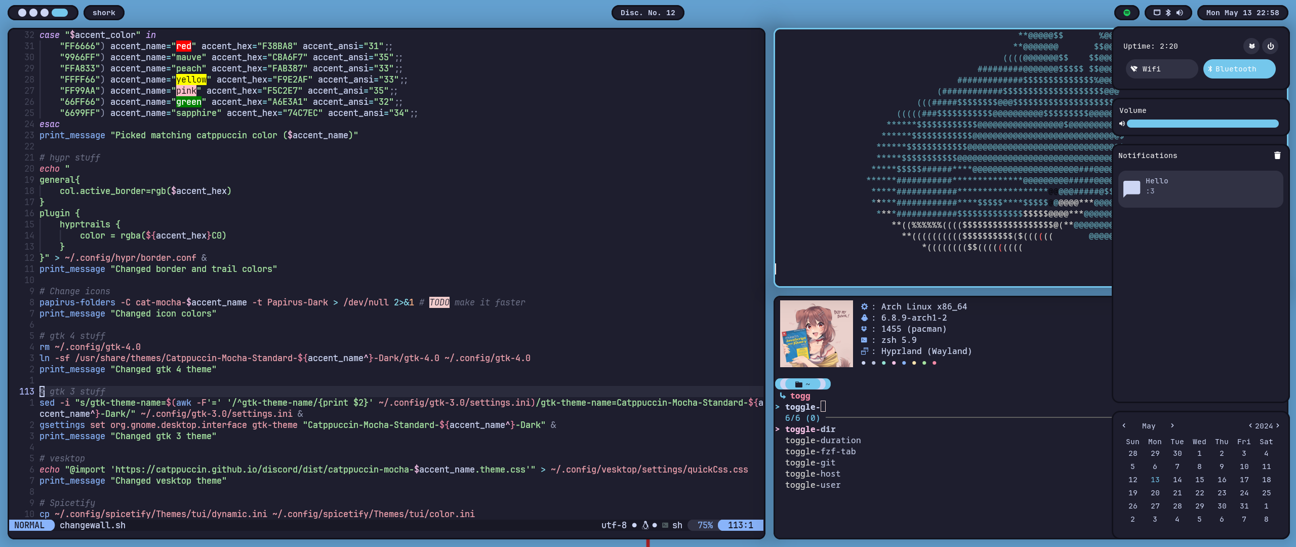Click the shell filetype icon before 'sh' in statusline

pos(665,525)
